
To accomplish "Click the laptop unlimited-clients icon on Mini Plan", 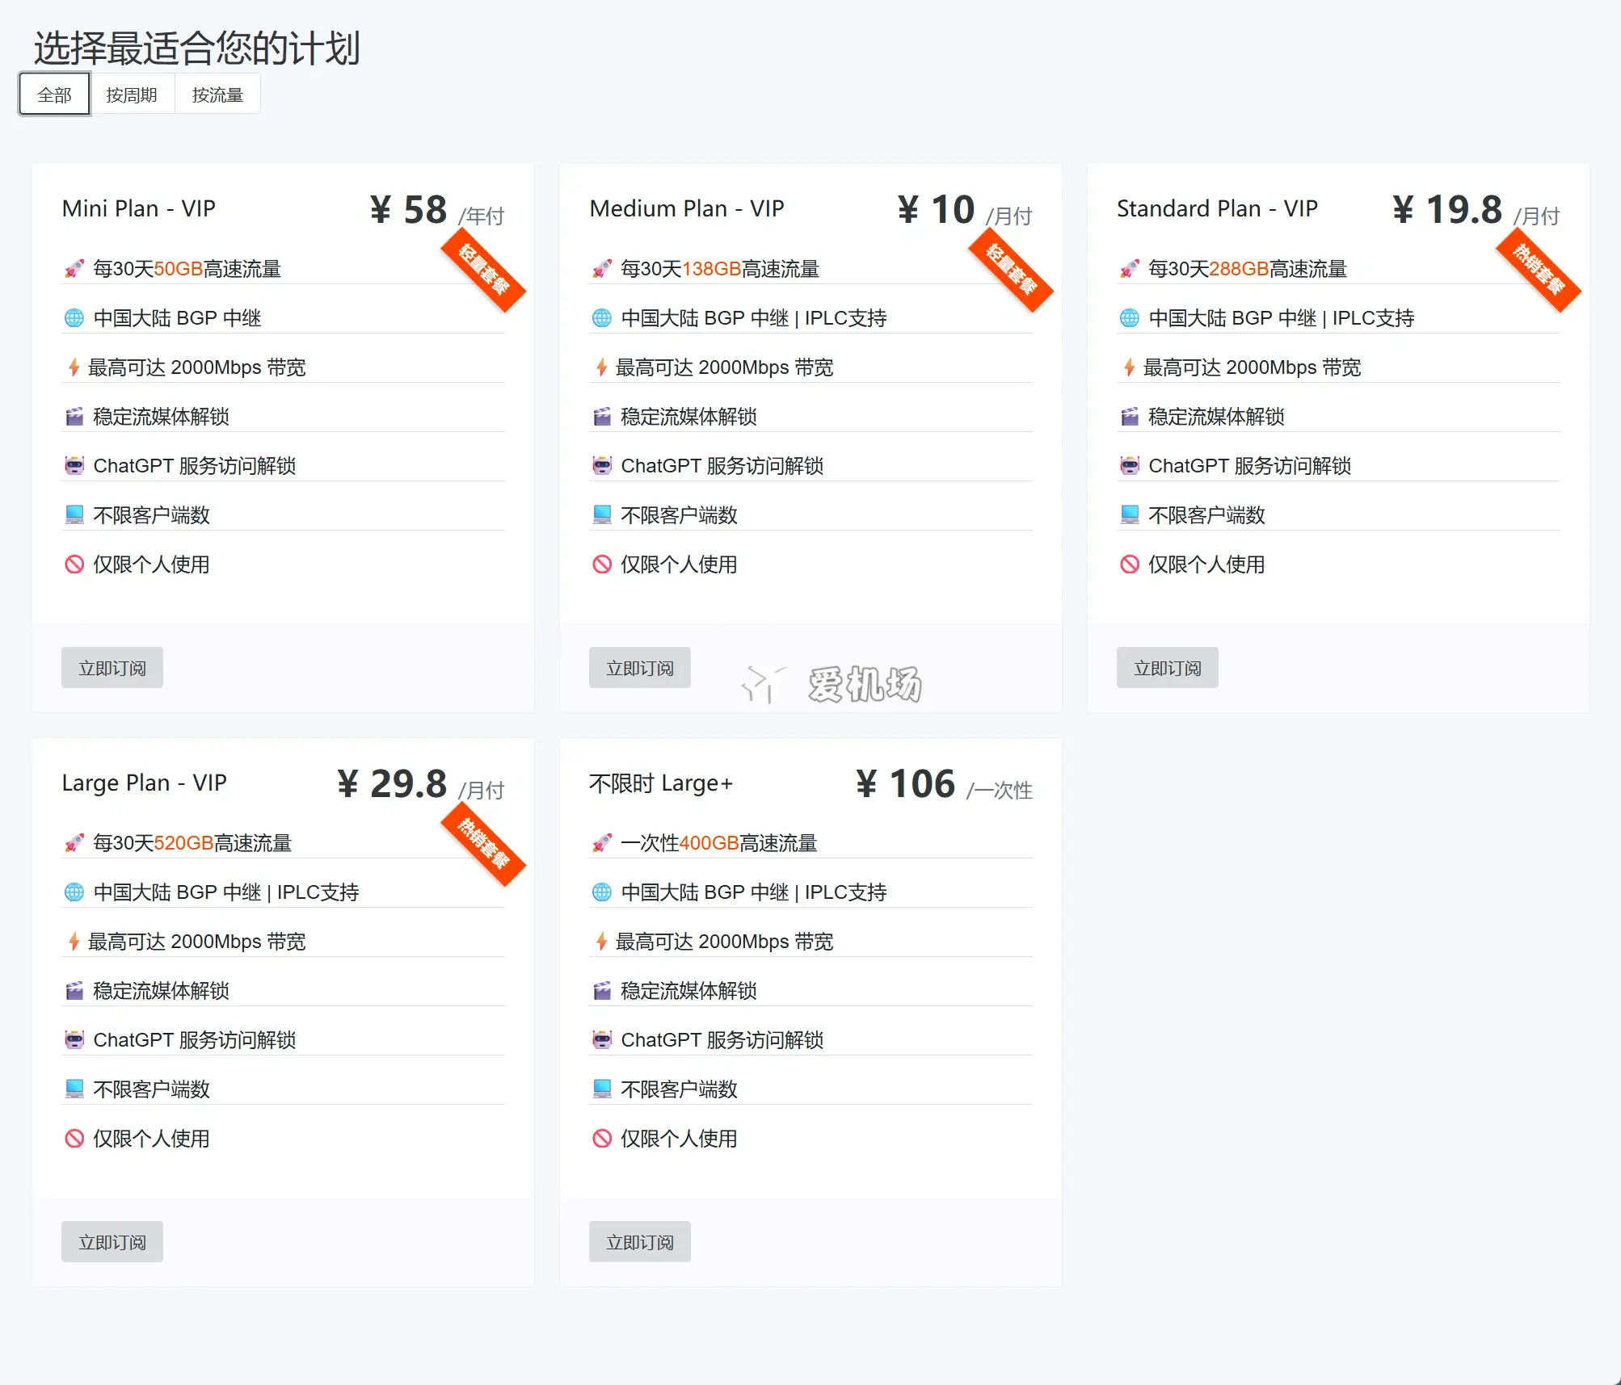I will [74, 514].
